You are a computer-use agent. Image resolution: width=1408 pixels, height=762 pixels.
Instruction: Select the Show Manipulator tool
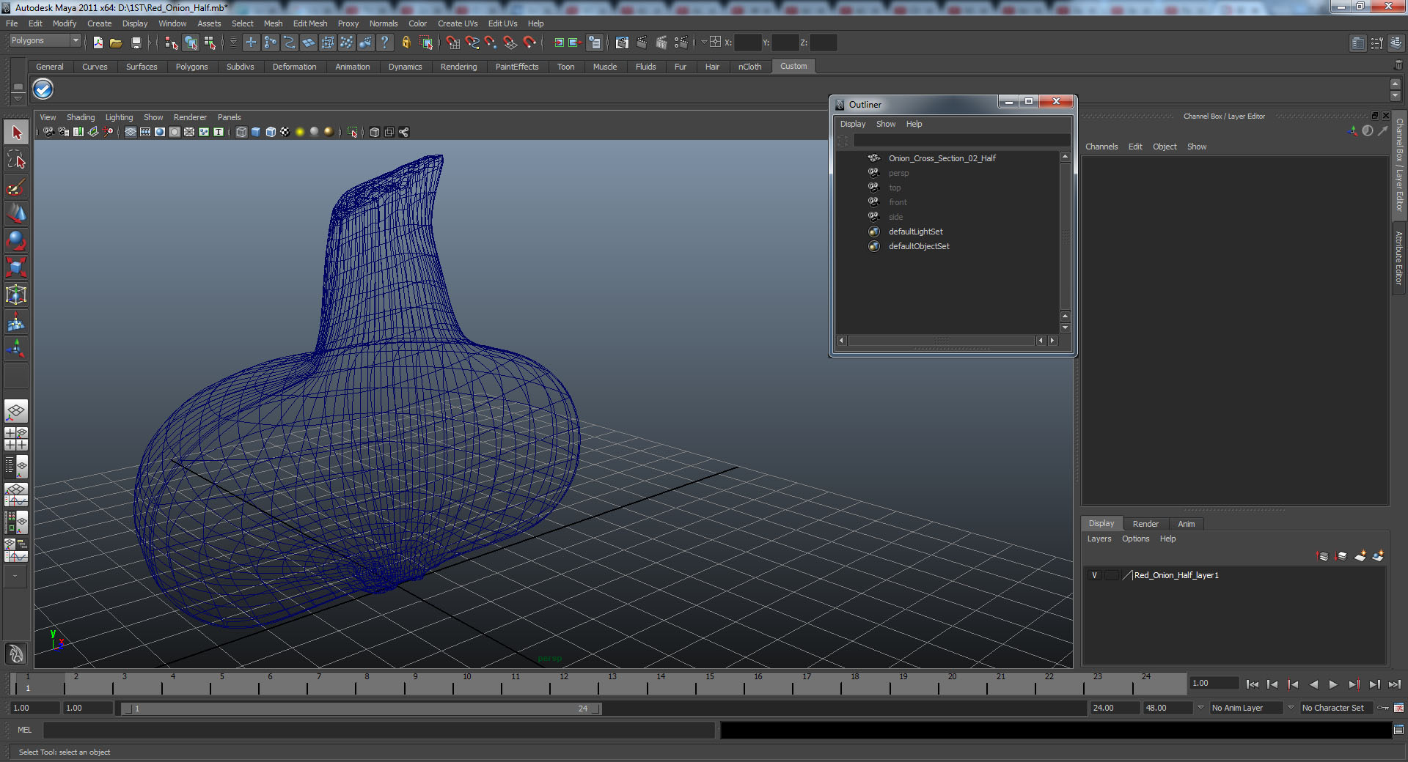click(16, 349)
